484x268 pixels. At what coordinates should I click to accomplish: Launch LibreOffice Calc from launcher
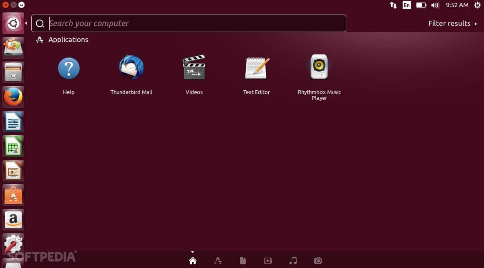13,146
